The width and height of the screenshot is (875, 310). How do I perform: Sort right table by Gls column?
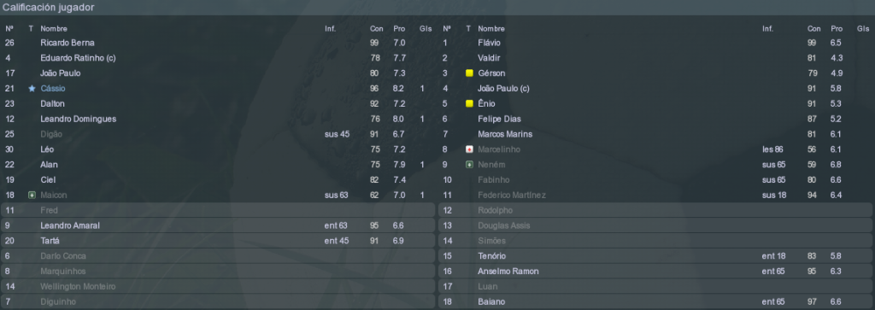point(863,28)
